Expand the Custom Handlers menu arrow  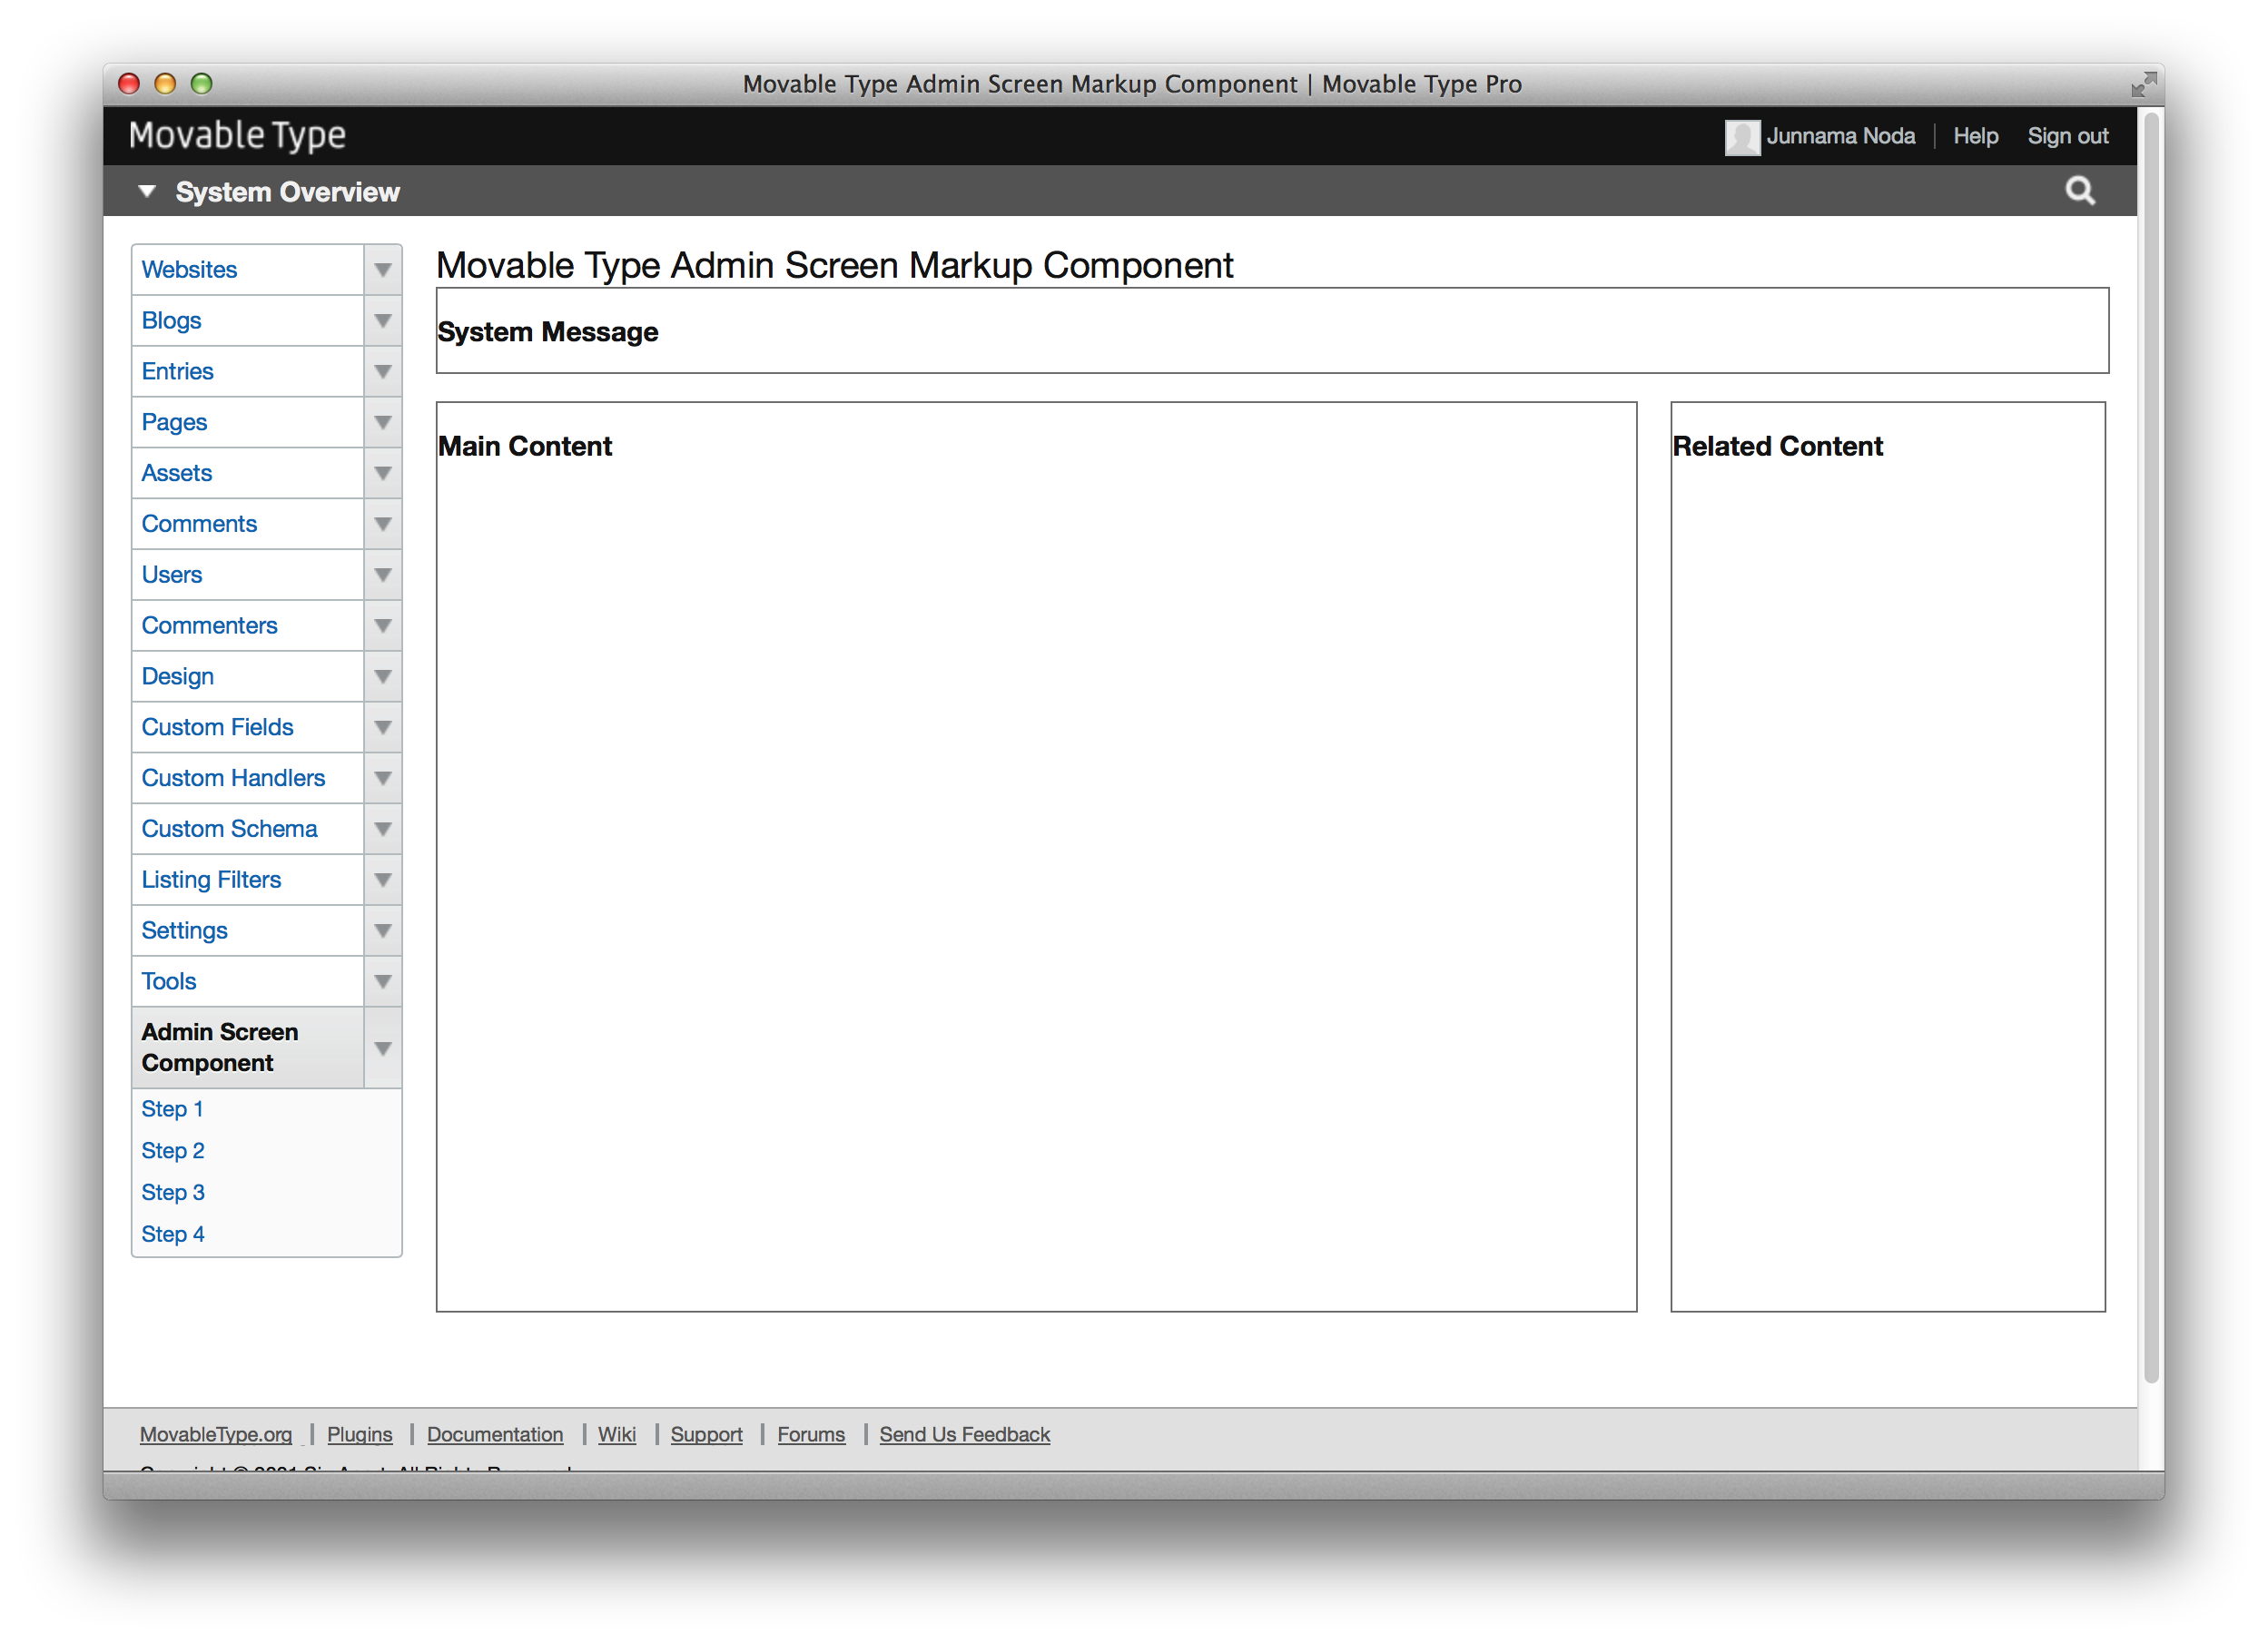(383, 780)
